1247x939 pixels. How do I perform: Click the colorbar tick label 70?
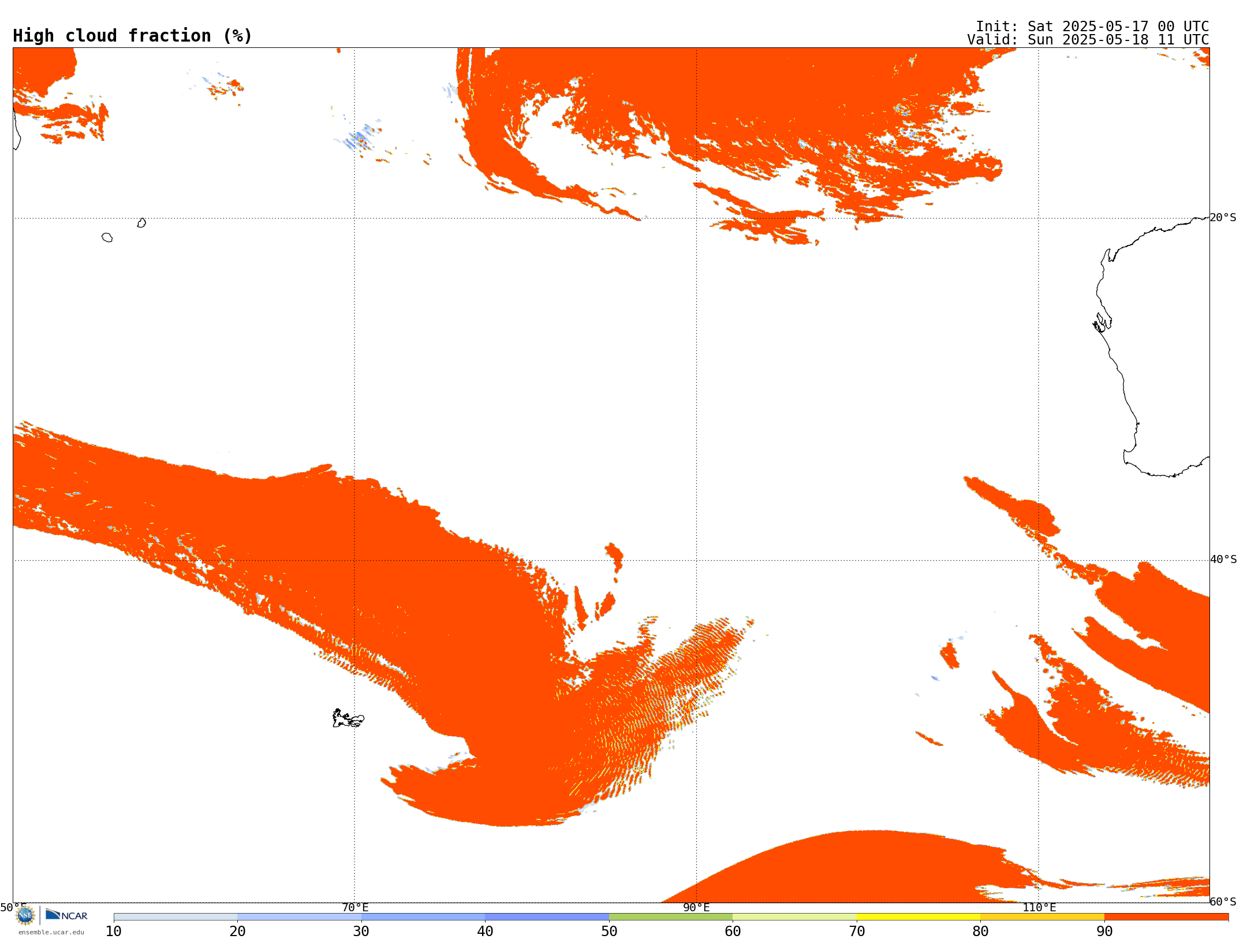(857, 931)
